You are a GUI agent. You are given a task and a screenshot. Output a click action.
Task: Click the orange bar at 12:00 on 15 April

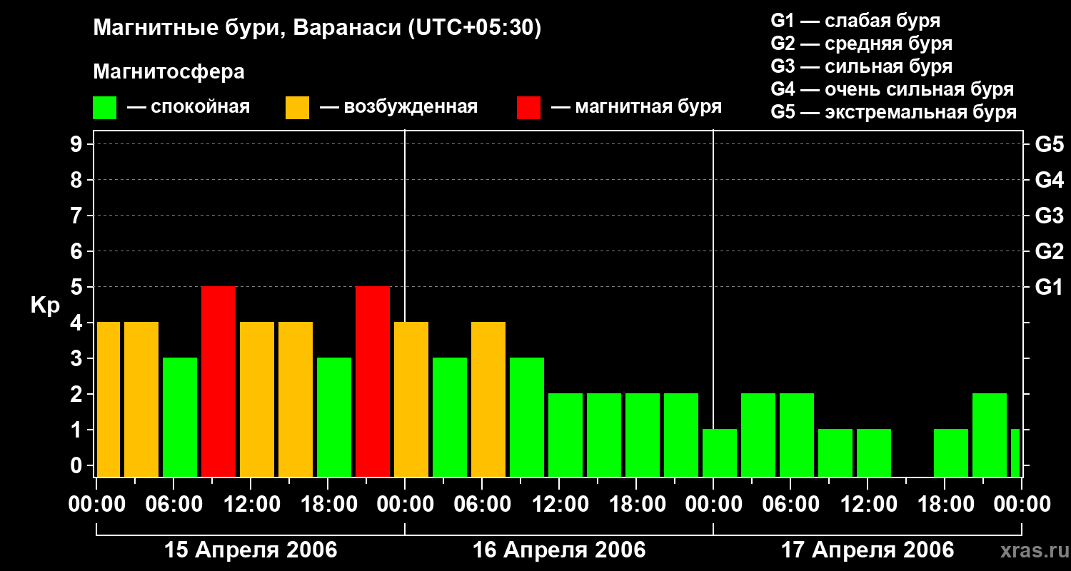(257, 400)
